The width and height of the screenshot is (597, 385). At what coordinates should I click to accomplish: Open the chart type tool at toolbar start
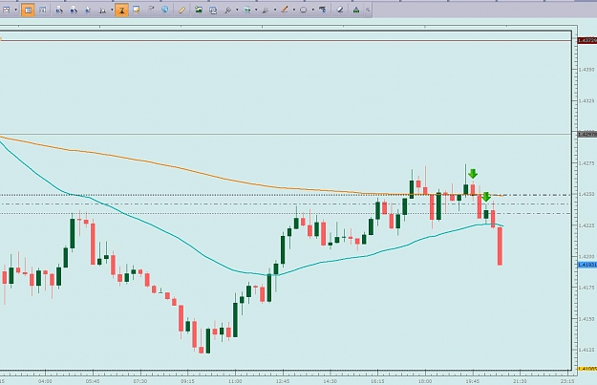(7, 10)
